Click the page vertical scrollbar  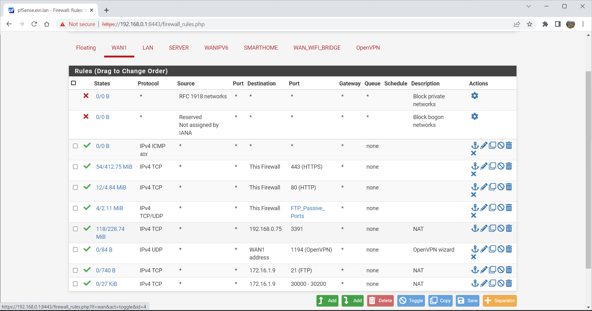[588, 170]
